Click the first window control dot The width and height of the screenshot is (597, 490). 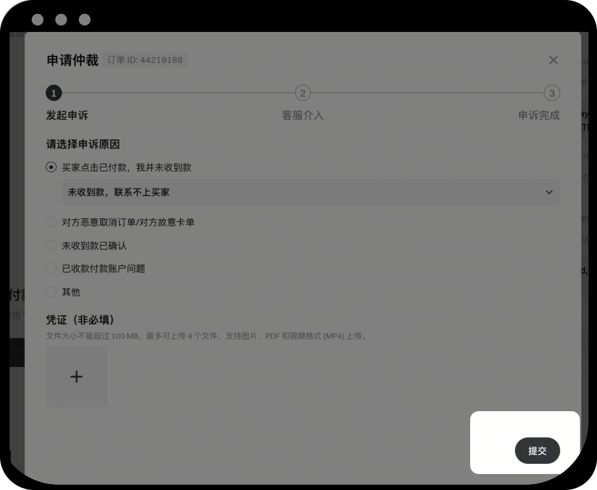coord(37,19)
